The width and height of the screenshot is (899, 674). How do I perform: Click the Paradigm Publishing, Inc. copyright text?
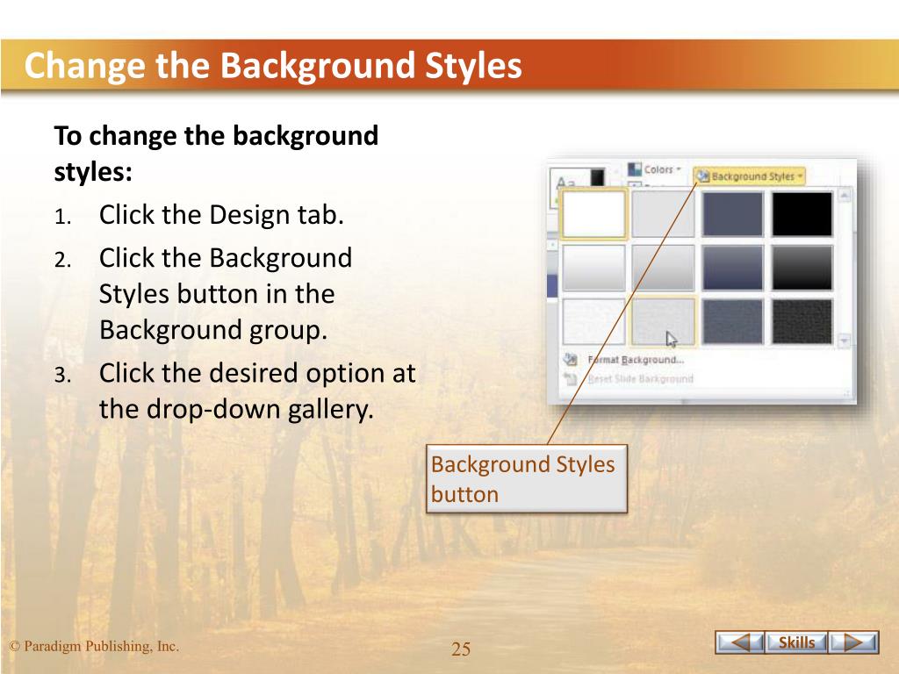[x=94, y=646]
